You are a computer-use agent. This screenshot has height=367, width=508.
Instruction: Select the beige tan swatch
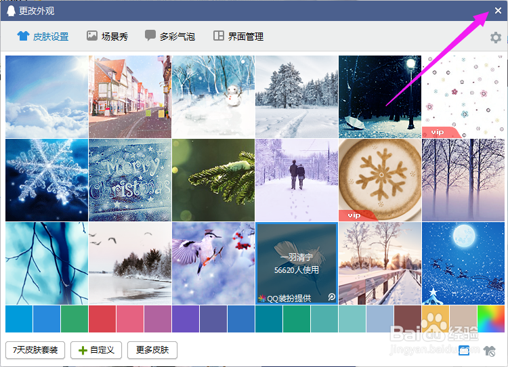(x=463, y=319)
